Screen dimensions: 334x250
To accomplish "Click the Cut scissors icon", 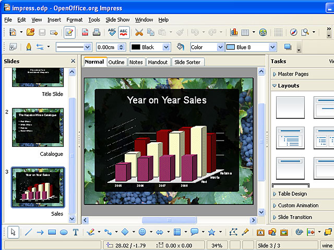I will [x=139, y=32].
